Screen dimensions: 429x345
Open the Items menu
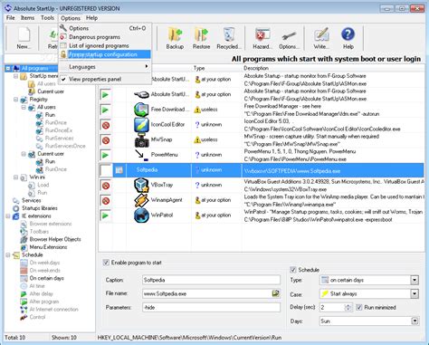(x=27, y=18)
